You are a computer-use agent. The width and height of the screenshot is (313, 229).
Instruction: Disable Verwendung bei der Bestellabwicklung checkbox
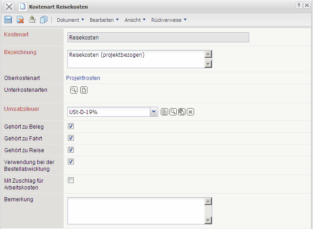pyautogui.click(x=71, y=162)
